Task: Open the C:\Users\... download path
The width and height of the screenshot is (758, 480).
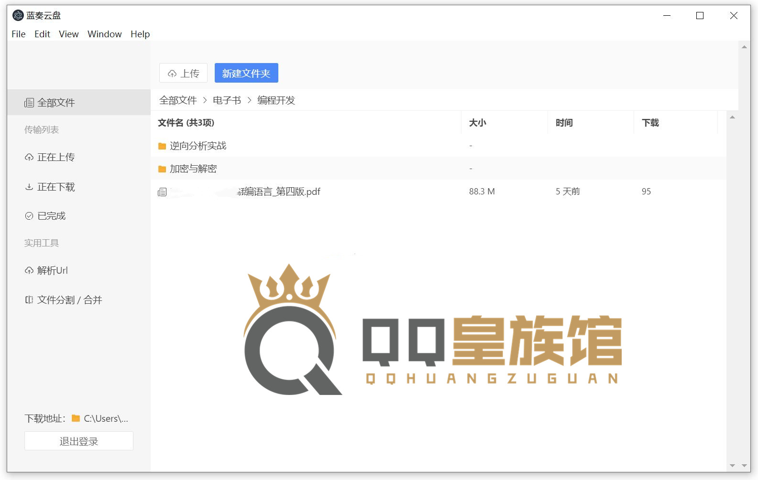Action: pos(106,418)
